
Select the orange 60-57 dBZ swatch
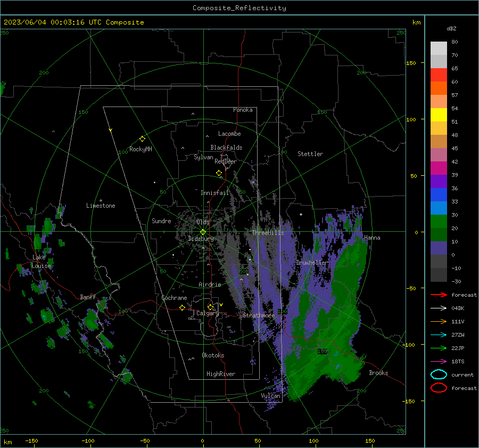pos(439,88)
